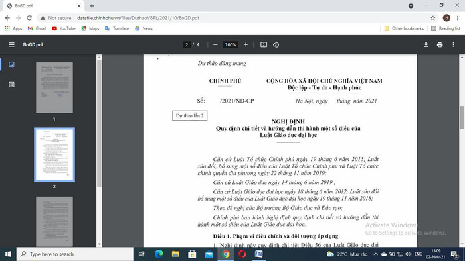This screenshot has height=261, width=465.
Task: Show document outline view in sidebar
Action: [x=11, y=85]
